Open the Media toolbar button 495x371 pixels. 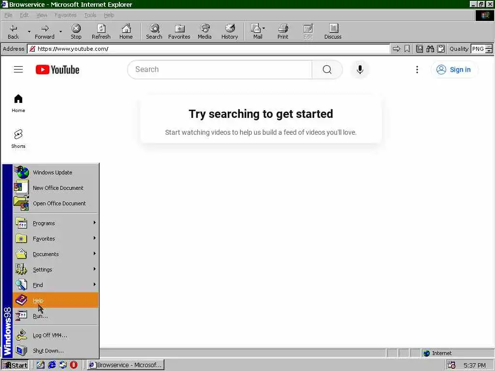[204, 31]
